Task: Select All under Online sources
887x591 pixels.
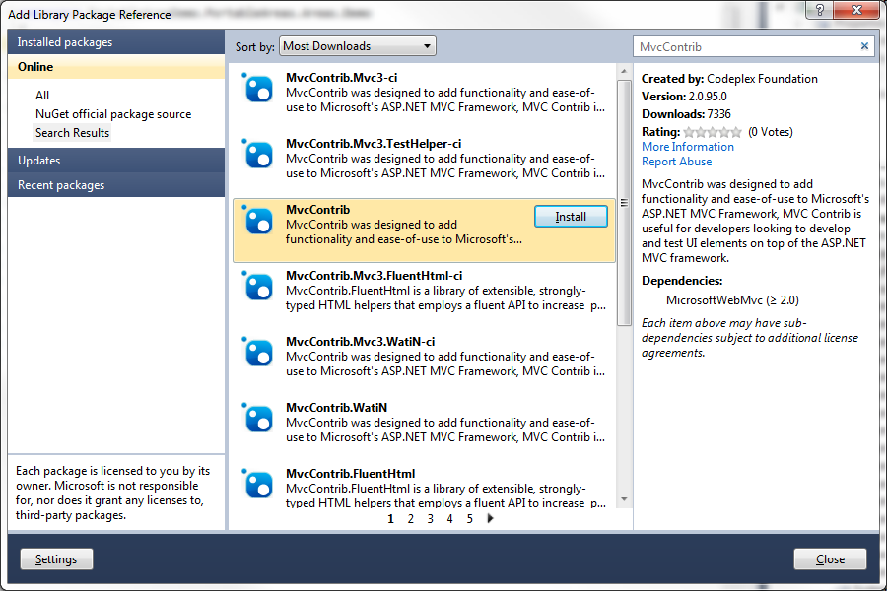Action: [x=42, y=95]
